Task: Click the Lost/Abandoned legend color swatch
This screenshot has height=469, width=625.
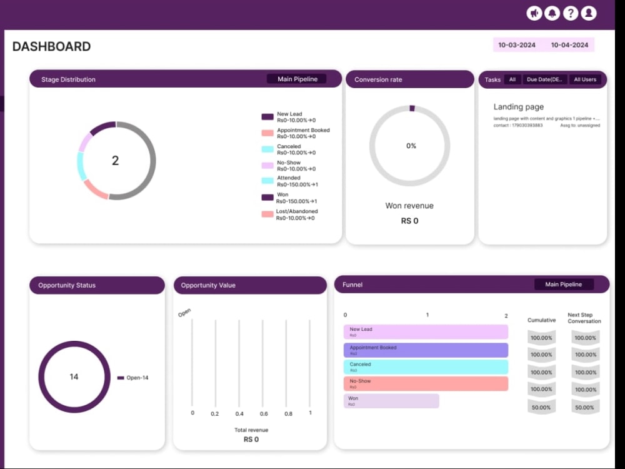Action: click(x=267, y=214)
